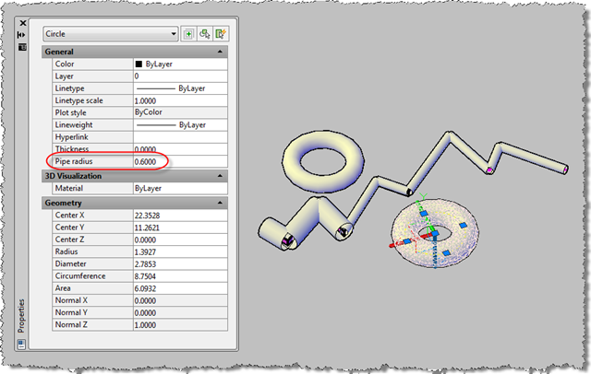Collapse the General section
This screenshot has height=374, width=591.
220,53
